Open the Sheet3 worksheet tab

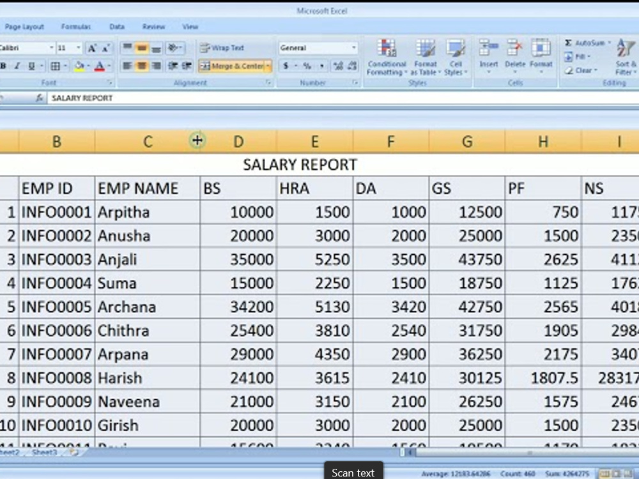45,452
